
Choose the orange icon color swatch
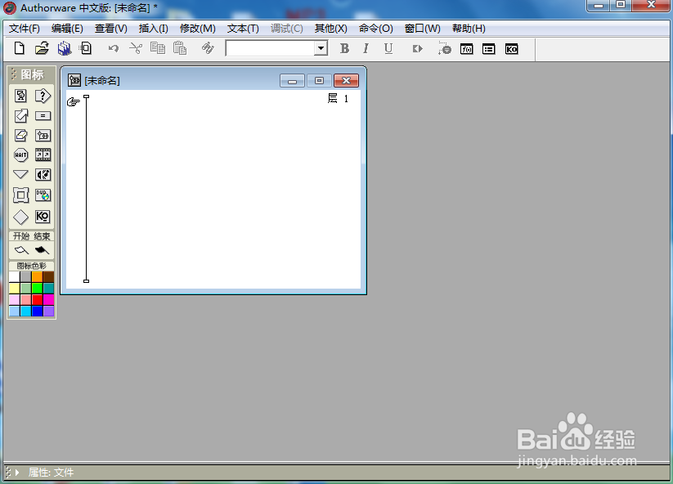tap(38, 277)
